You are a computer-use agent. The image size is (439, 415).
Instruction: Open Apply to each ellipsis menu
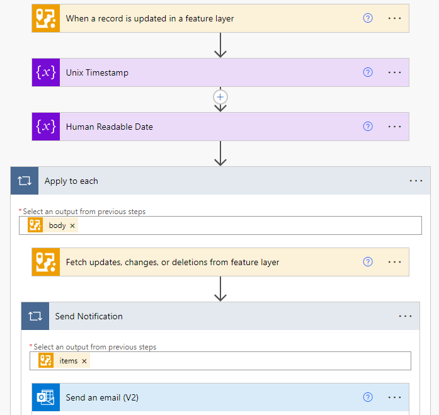(x=416, y=181)
